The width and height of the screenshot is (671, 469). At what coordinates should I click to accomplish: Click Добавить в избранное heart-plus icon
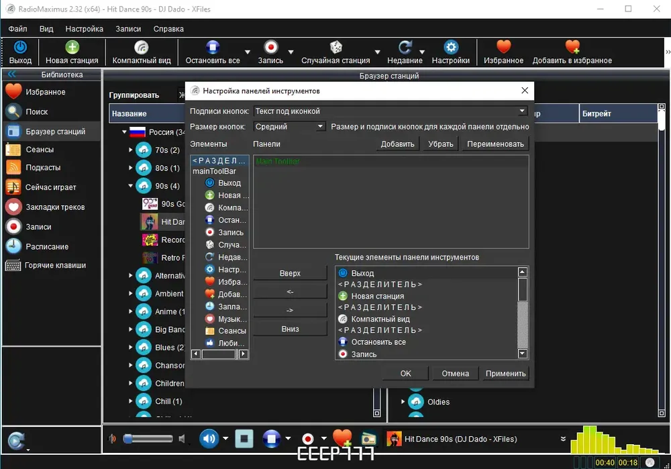point(572,47)
